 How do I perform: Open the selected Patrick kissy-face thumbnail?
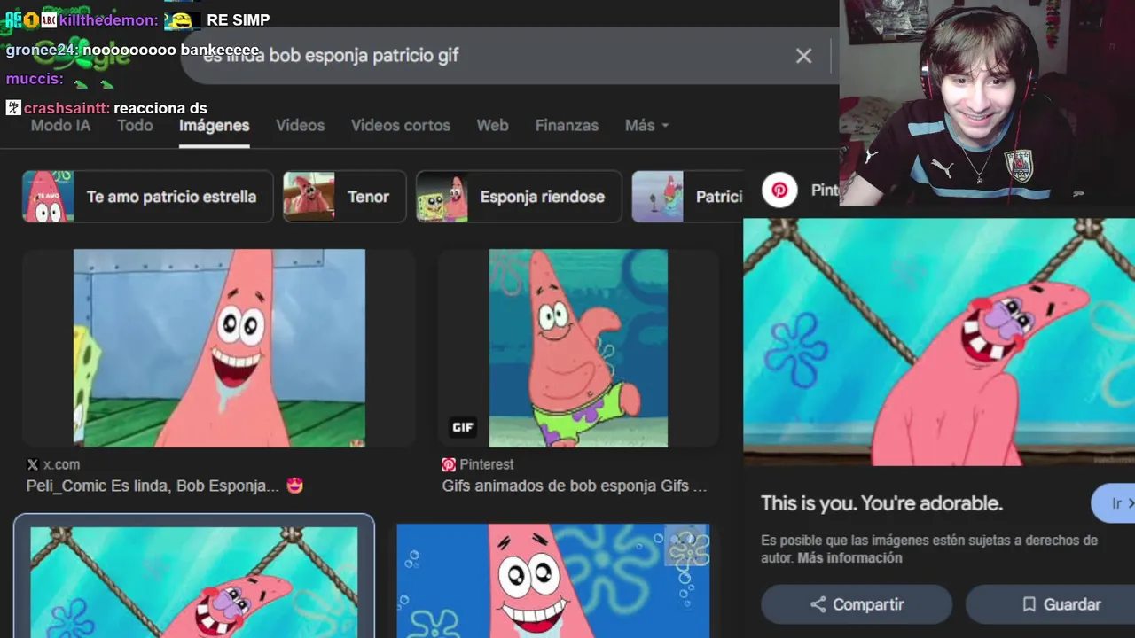click(x=194, y=580)
